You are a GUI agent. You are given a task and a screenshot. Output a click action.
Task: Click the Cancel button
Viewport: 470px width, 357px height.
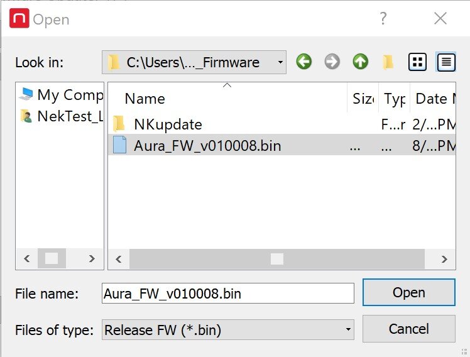(409, 329)
